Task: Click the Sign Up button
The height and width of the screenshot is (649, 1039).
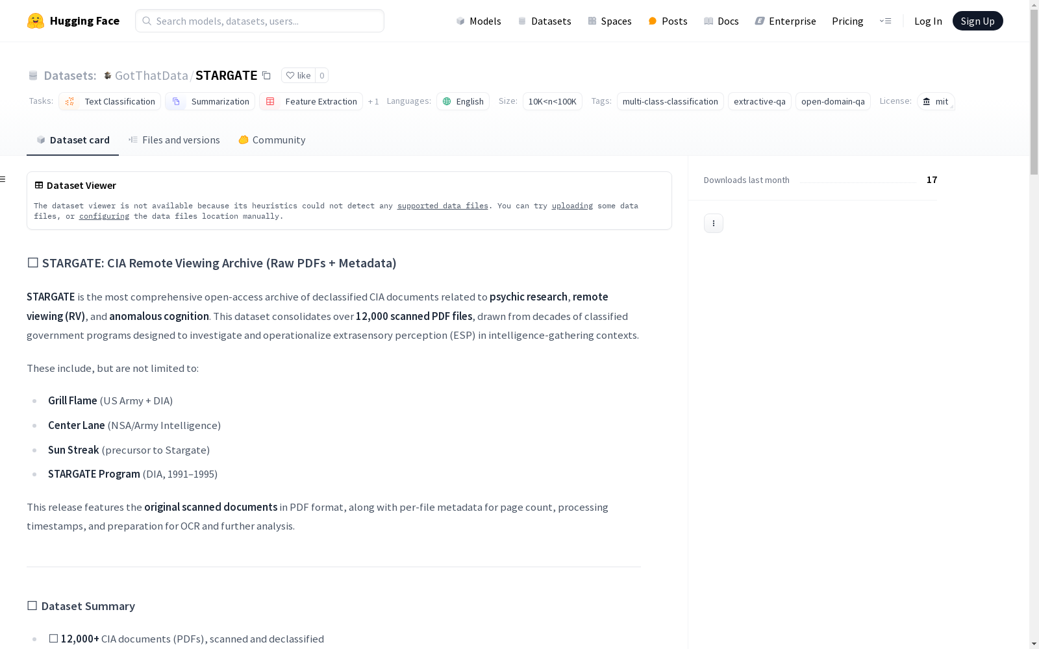Action: click(978, 21)
